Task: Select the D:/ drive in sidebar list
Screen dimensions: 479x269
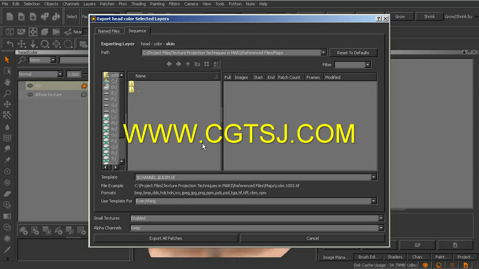Action: (x=111, y=87)
